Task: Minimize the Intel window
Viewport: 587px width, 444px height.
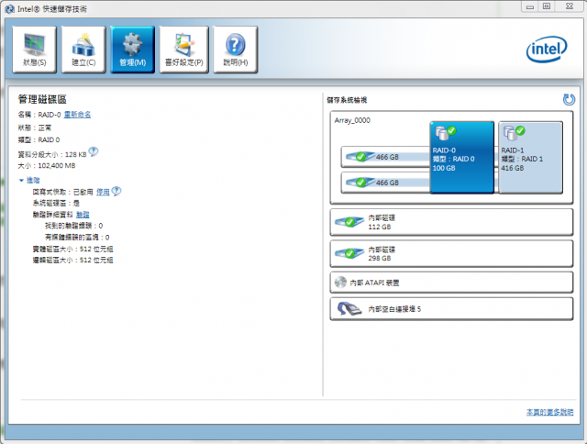Action: [x=530, y=6]
